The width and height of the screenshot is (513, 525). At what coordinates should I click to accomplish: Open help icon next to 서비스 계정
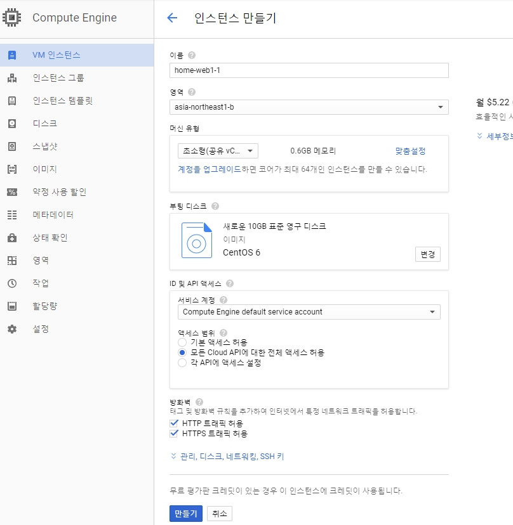(223, 300)
